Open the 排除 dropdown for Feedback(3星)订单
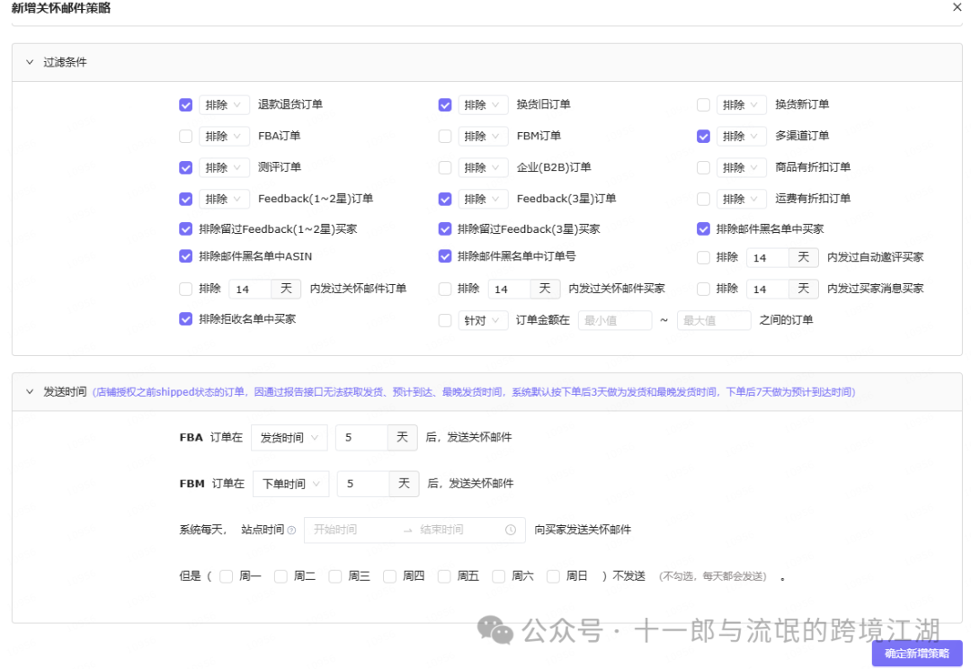971x669 pixels. (483, 199)
